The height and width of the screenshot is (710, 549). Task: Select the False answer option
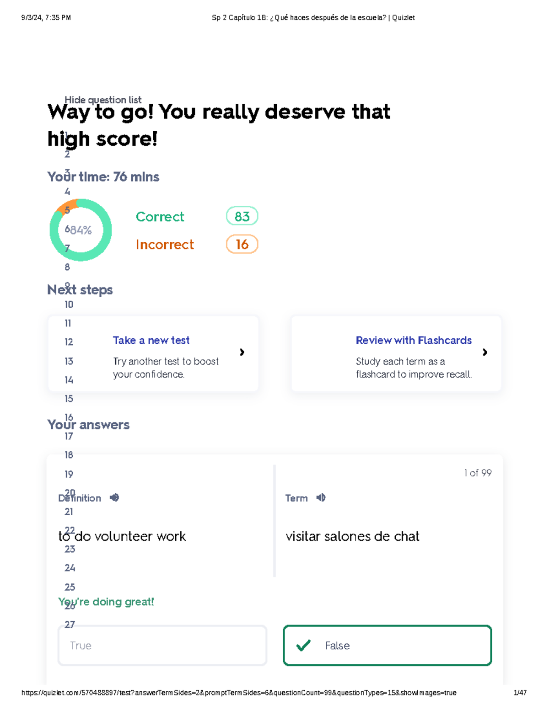click(387, 646)
